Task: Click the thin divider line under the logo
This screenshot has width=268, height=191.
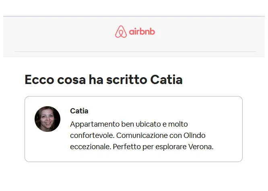Action: [x=135, y=51]
